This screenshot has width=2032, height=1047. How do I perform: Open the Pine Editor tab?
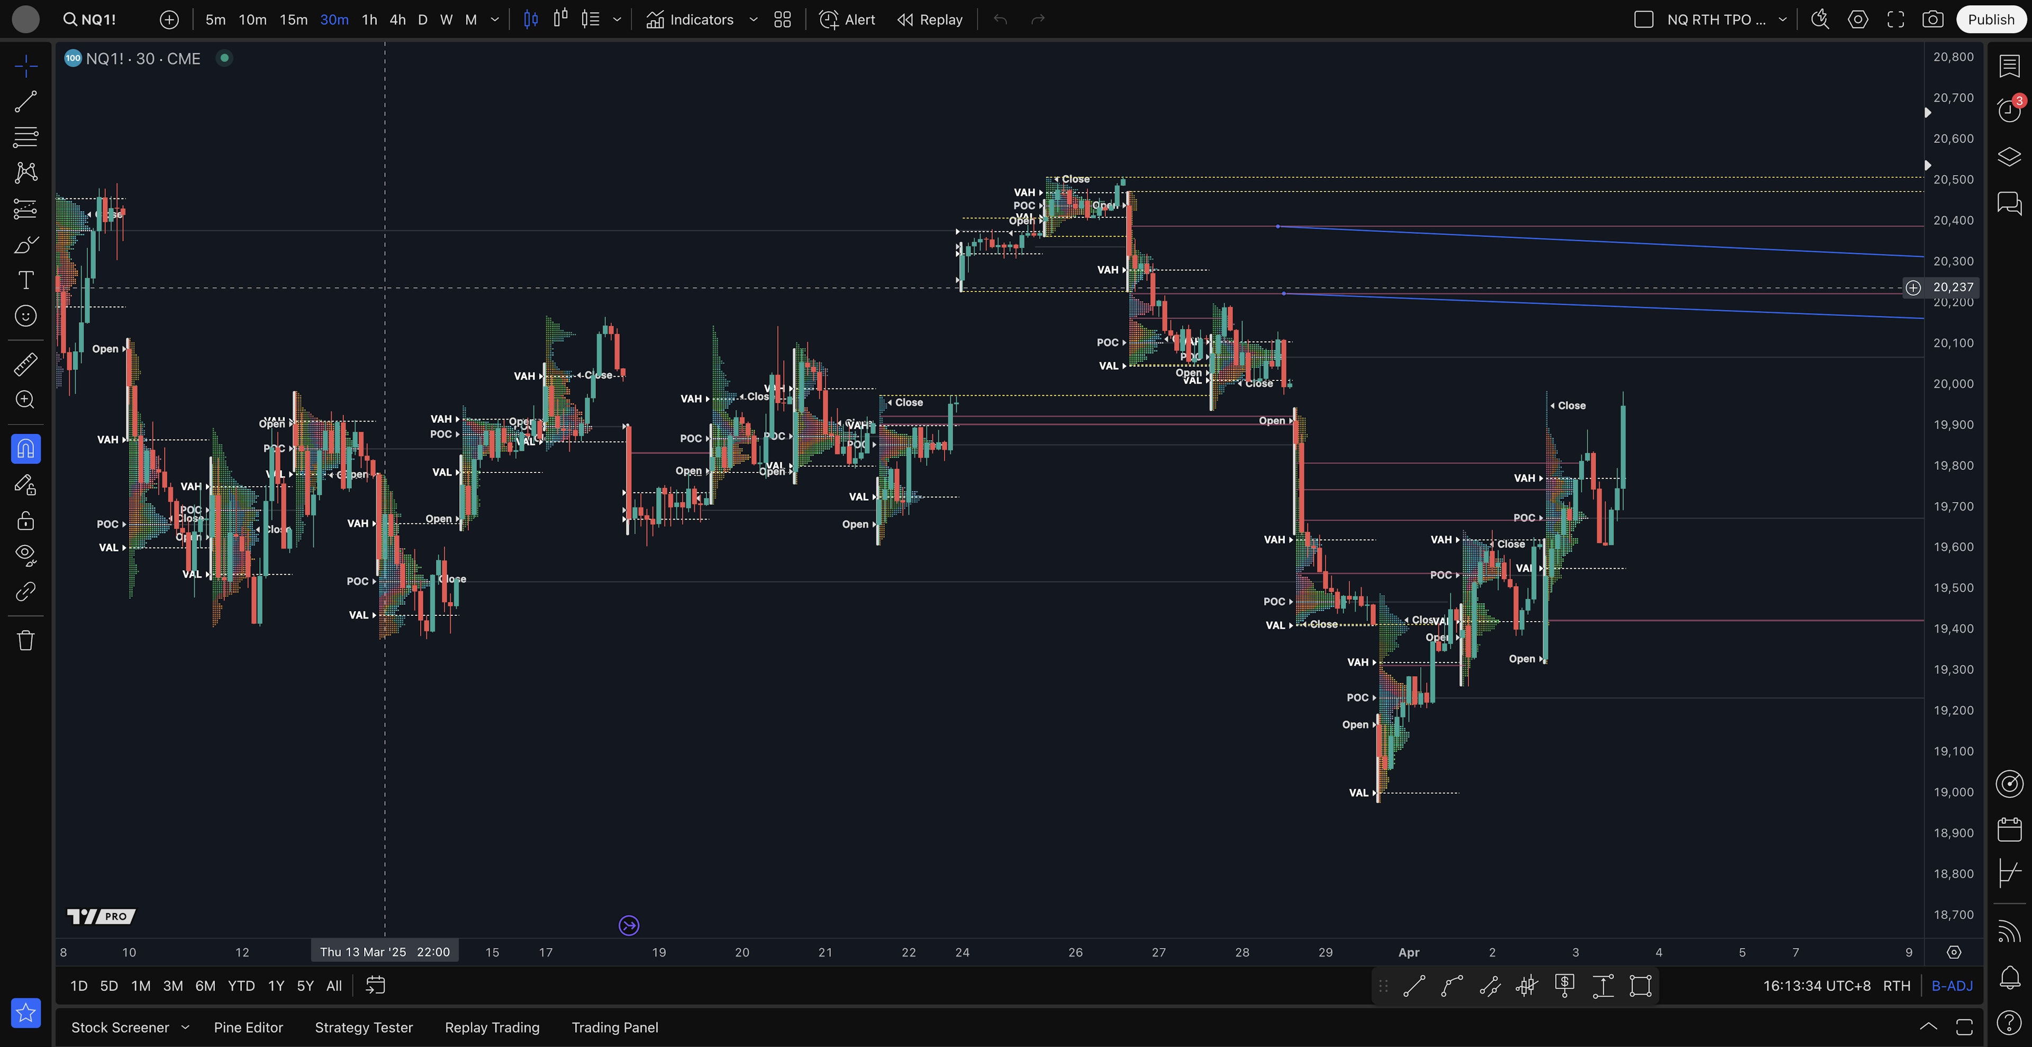click(x=248, y=1027)
